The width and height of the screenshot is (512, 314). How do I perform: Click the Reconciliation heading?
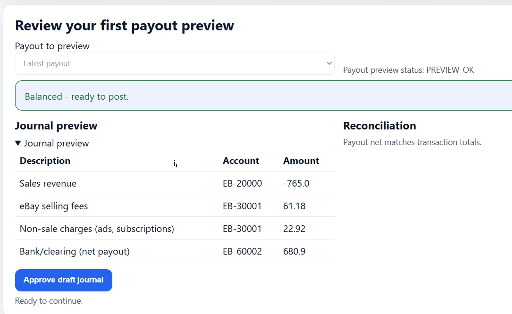[x=379, y=125]
